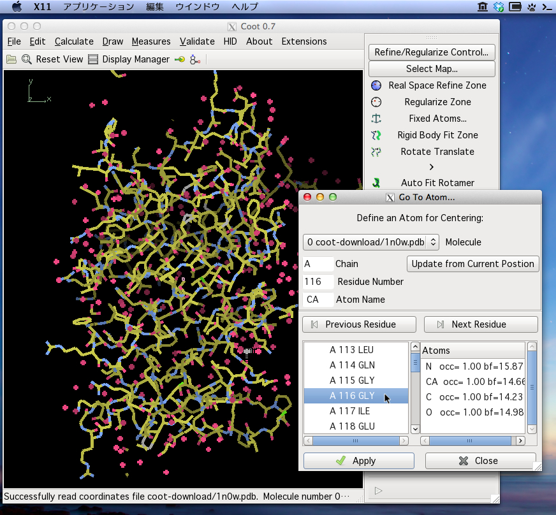Image resolution: width=556 pixels, height=515 pixels.
Task: Select the N atom row
Action: click(472, 366)
